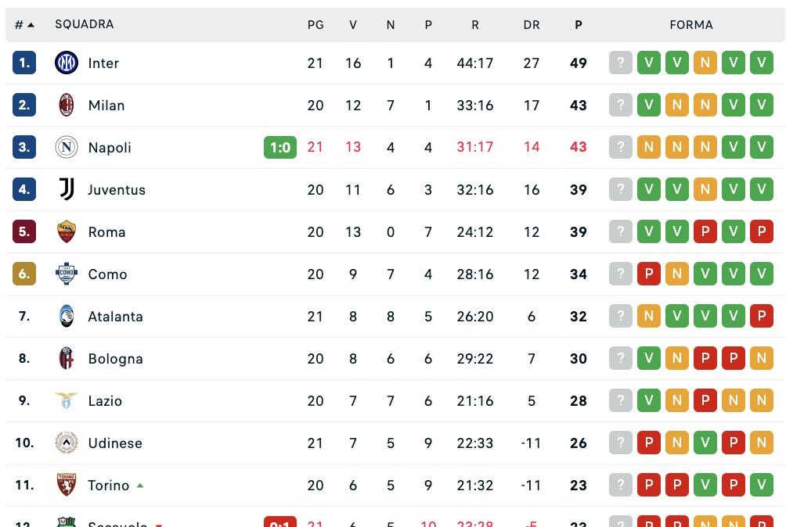Show Udinese's unplayed match indicator

pos(621,443)
